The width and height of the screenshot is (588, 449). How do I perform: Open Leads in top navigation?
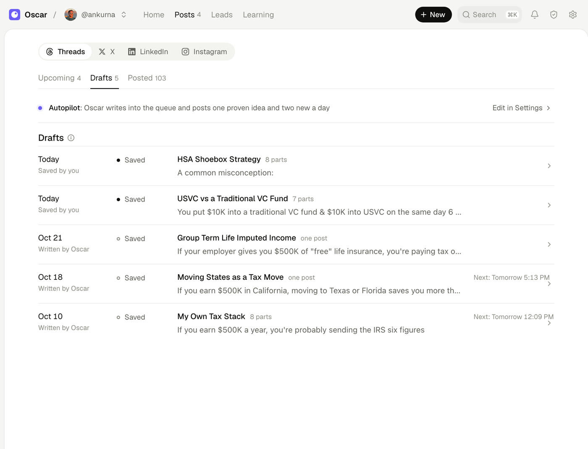click(x=222, y=15)
